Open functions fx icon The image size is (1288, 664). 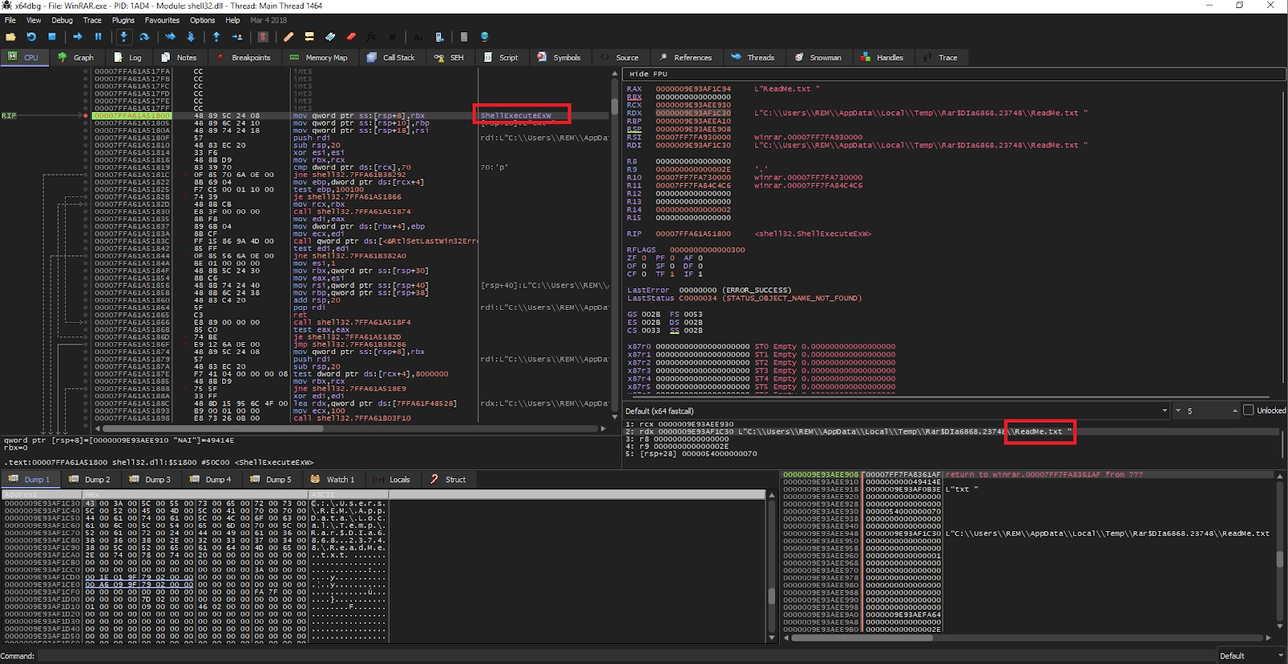[x=371, y=37]
